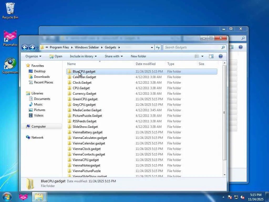Click the magnifier in the Search Gadgets box
The height and width of the screenshot is (202, 269).
tap(223, 47)
